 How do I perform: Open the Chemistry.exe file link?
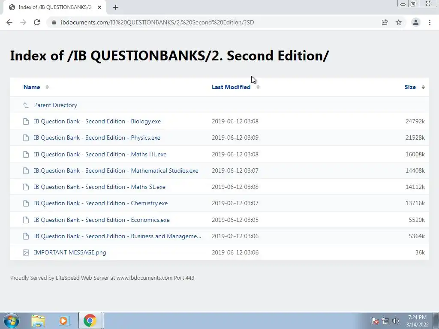tap(101, 203)
